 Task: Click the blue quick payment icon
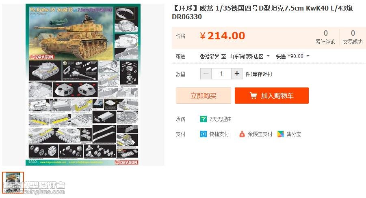coord(203,134)
